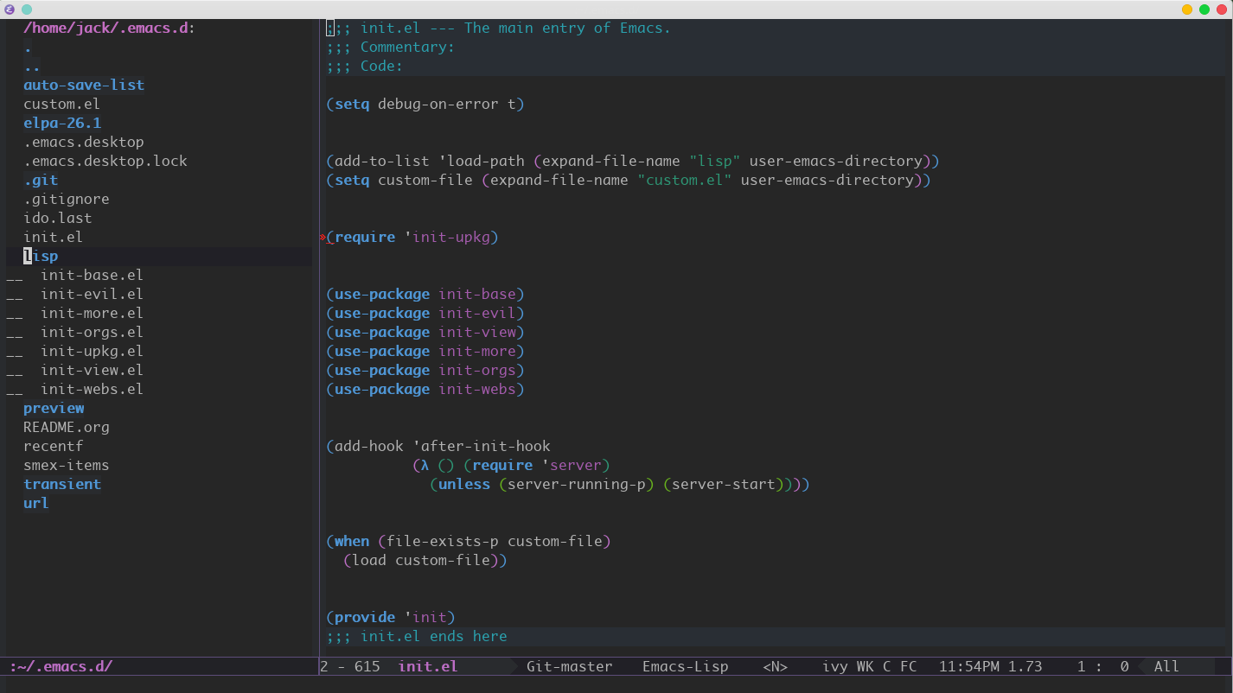
Task: Click the /home/jack/.emacs.d: path header
Action: [110, 28]
